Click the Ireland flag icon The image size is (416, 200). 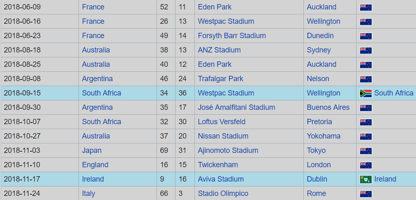point(365,179)
